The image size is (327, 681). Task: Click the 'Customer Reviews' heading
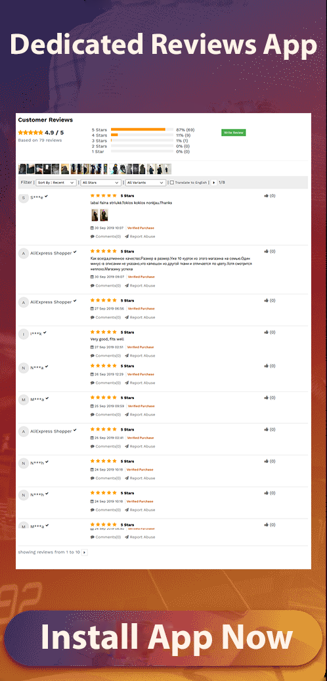[x=45, y=120]
